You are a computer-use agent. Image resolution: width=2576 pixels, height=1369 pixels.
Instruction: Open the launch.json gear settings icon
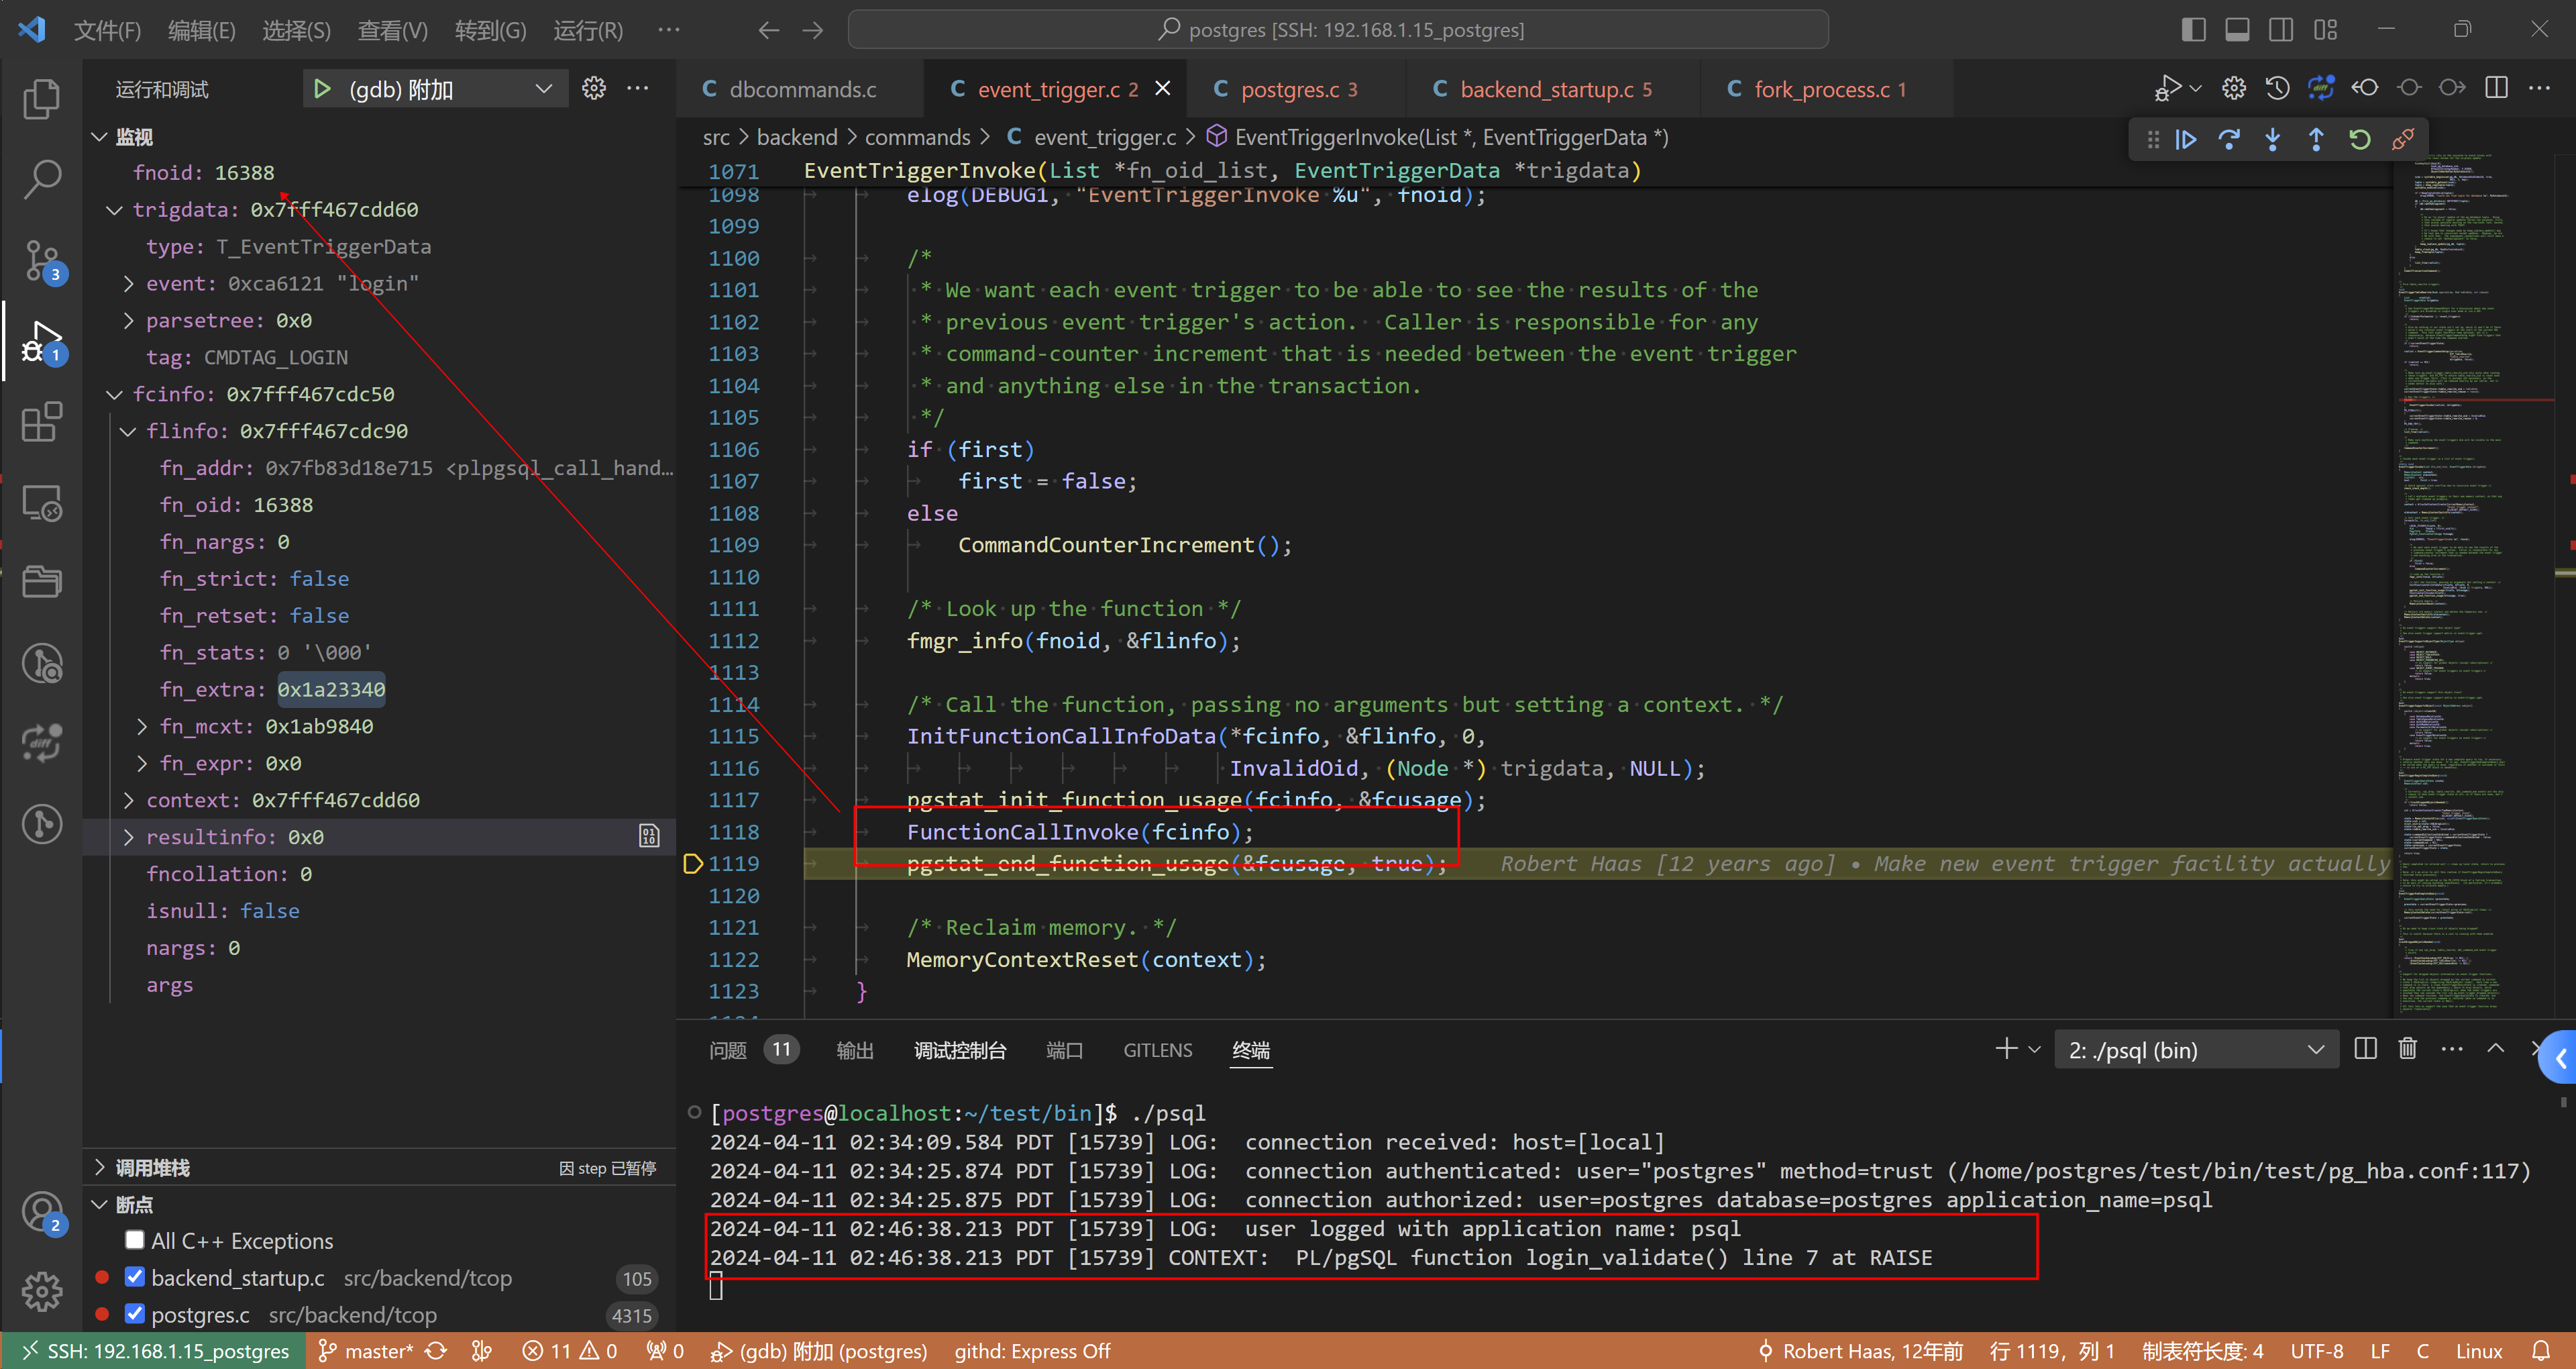click(x=594, y=89)
